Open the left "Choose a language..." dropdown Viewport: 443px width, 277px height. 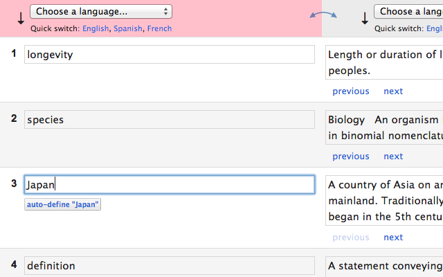[x=101, y=12]
